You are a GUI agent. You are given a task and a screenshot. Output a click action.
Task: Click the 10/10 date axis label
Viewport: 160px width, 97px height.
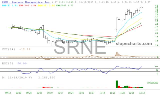[50, 93]
